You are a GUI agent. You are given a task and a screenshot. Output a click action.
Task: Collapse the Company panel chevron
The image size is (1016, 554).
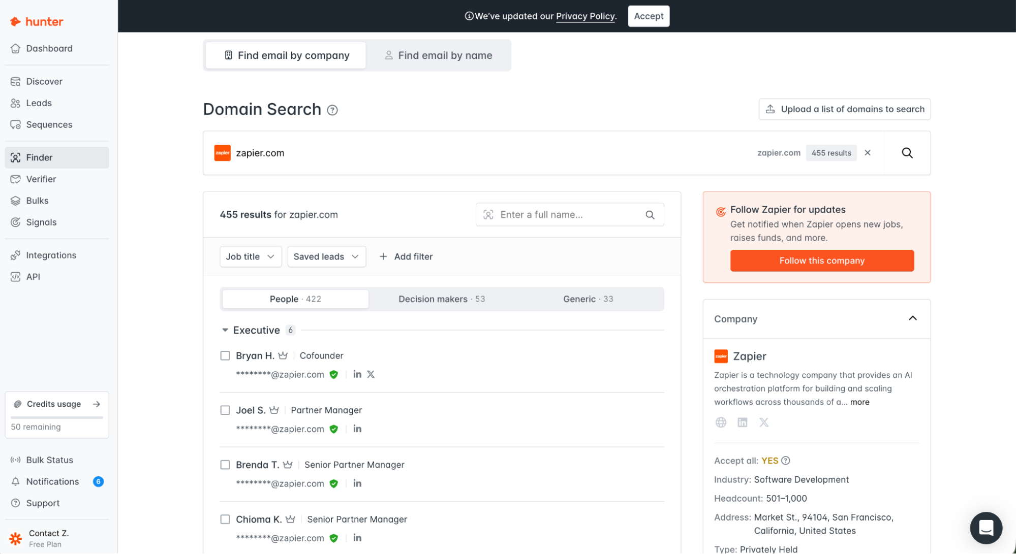click(913, 318)
